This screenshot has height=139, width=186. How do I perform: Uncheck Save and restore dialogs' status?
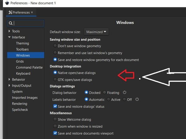(55, 106)
